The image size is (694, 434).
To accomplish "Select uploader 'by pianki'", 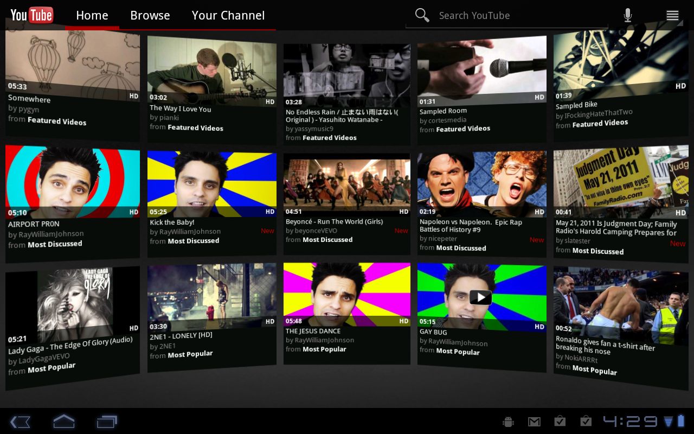I will tap(164, 117).
